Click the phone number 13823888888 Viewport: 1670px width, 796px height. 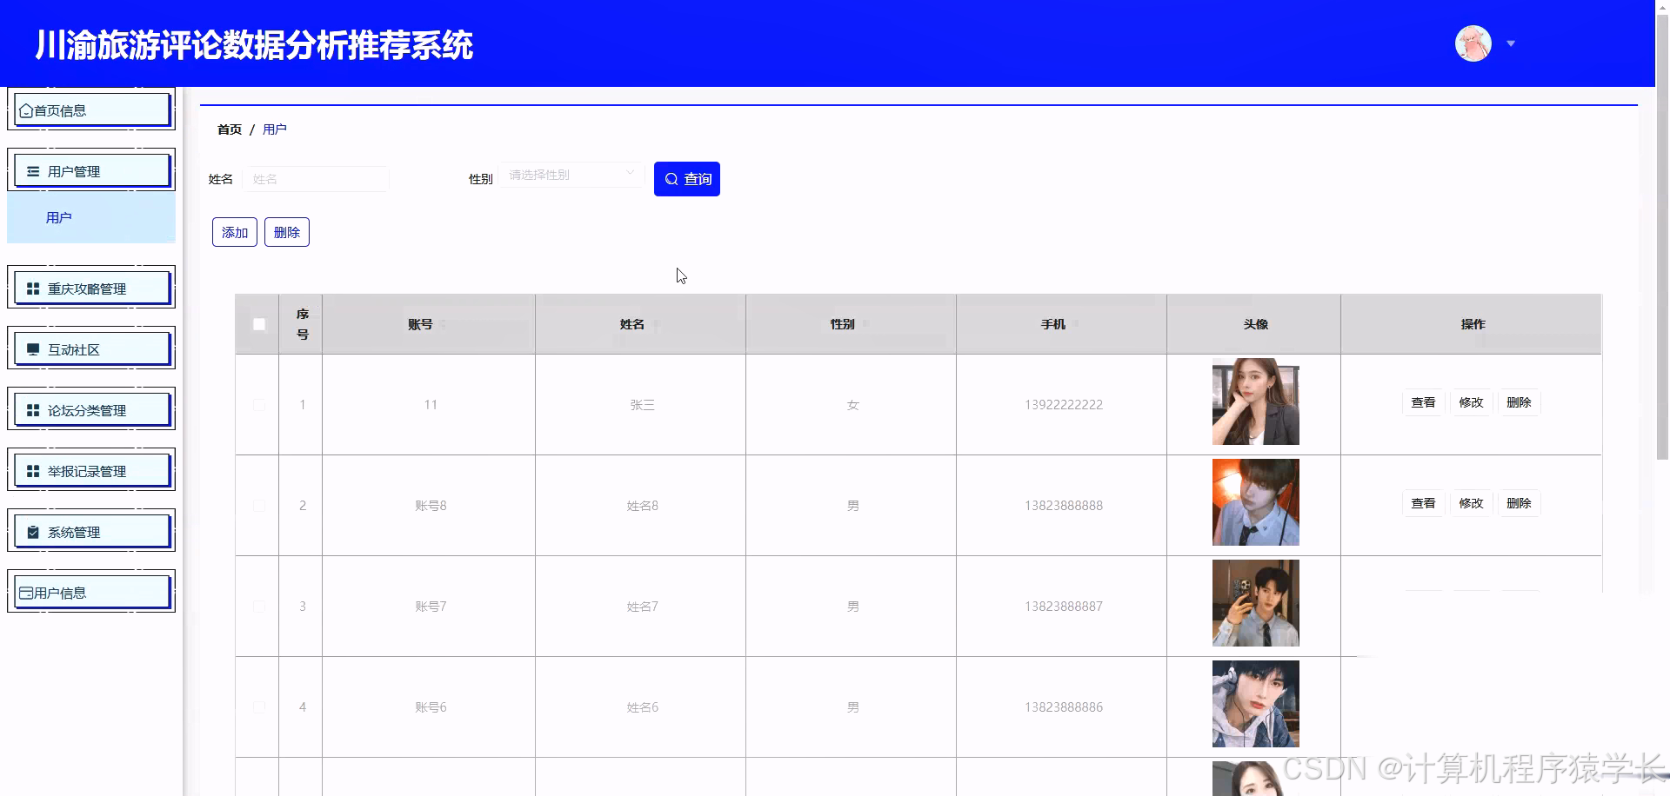[x=1063, y=506]
